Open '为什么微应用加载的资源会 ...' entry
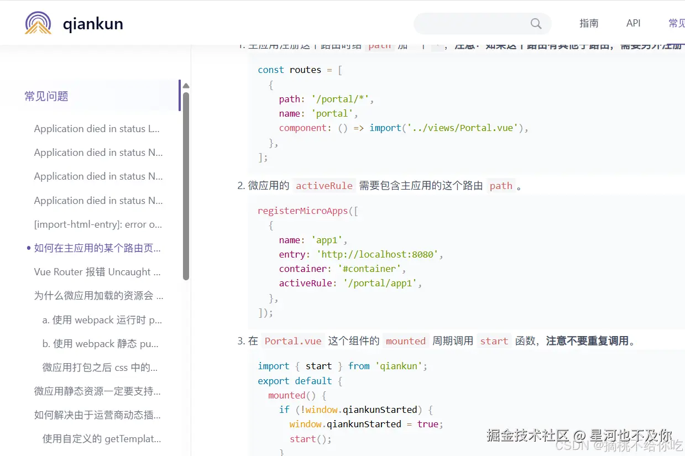Image resolution: width=685 pixels, height=456 pixels. coord(98,296)
